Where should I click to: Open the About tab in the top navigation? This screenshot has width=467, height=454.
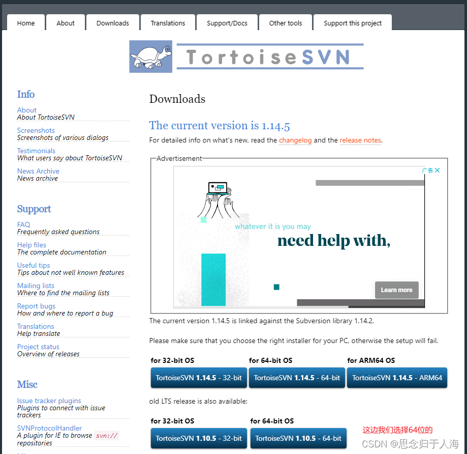pos(65,22)
